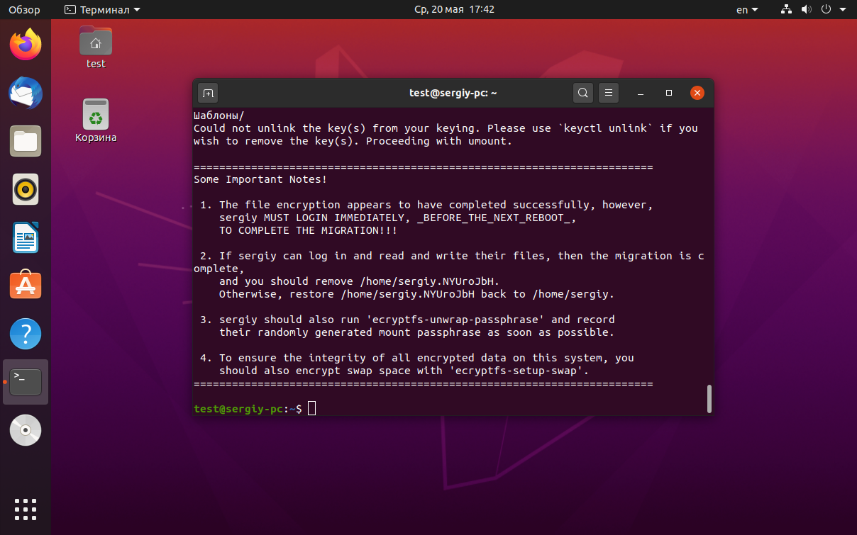This screenshot has width=857, height=535.
Task: Click the terminal prompt input cursor
Action: point(311,409)
